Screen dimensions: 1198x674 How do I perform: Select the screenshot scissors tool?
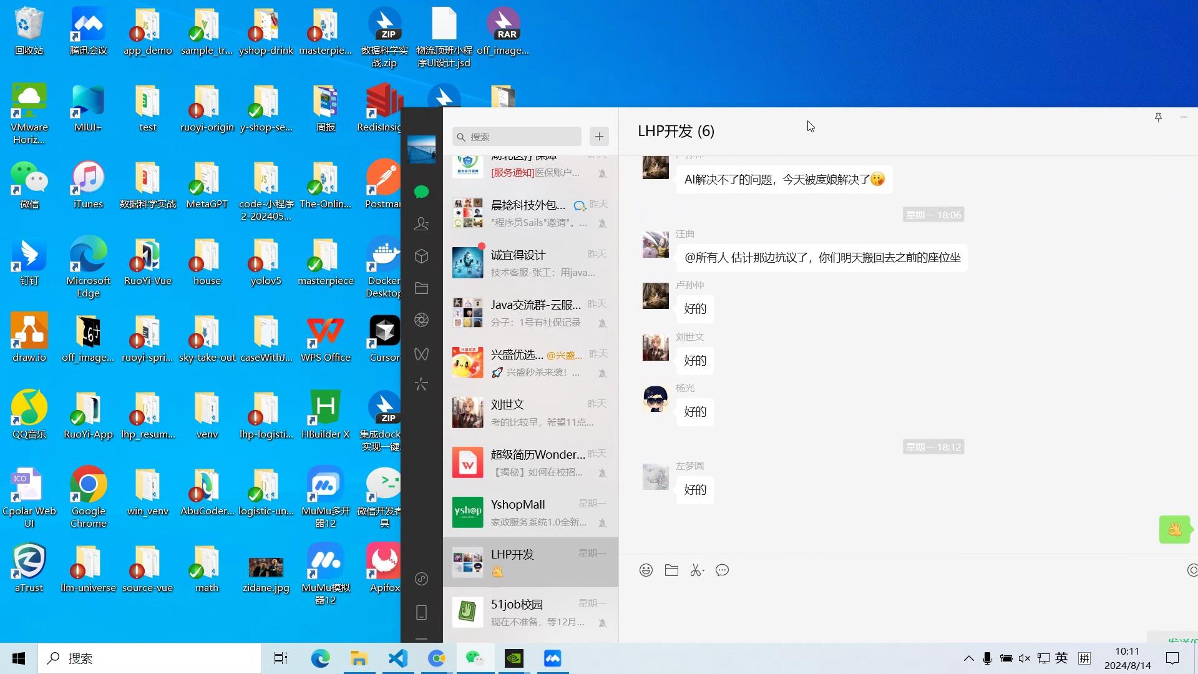pyautogui.click(x=696, y=570)
